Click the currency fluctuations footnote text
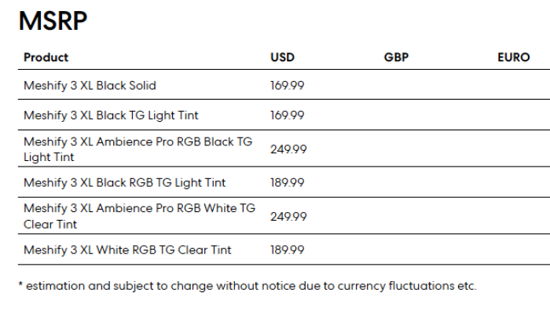 [x=247, y=286]
